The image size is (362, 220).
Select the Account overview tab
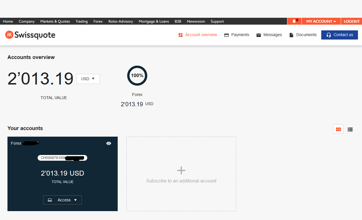click(x=198, y=35)
